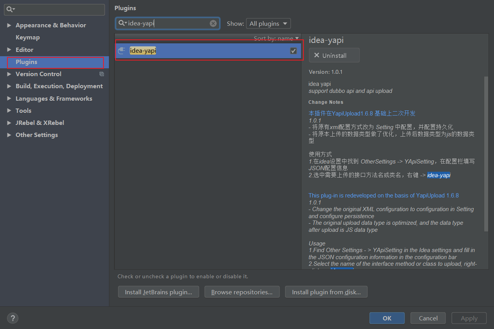Click the small settings icon beside Version Control

[102, 74]
